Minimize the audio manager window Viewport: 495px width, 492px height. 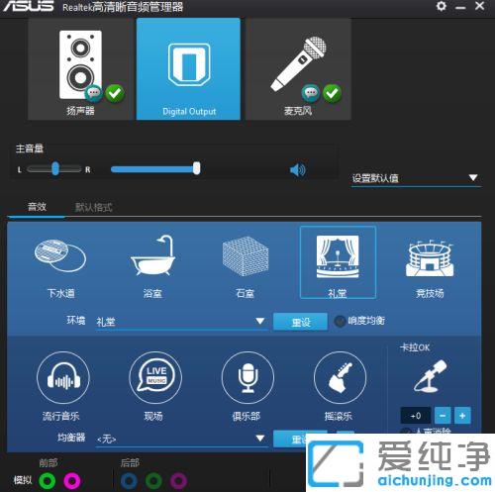(460, 7)
